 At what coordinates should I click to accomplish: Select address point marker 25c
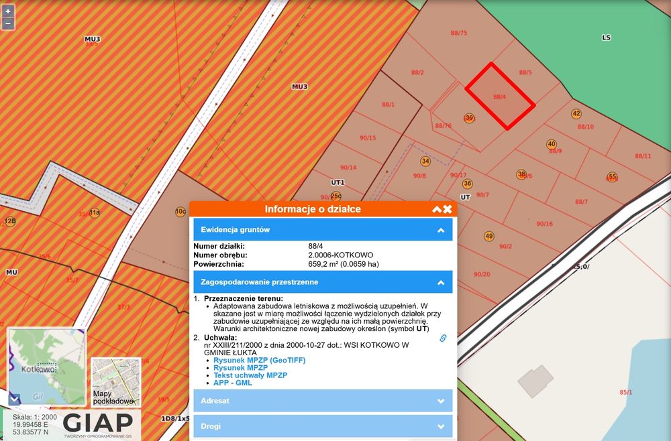(336, 196)
